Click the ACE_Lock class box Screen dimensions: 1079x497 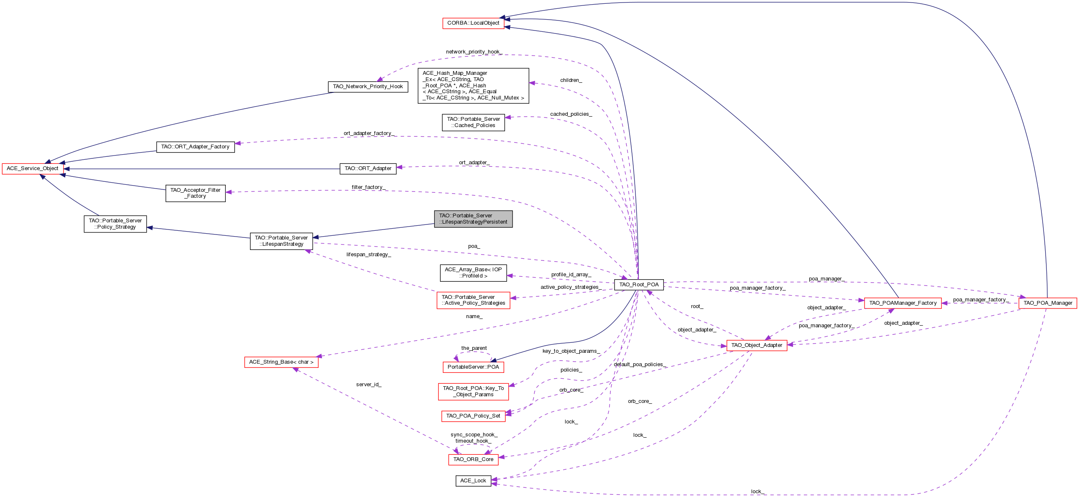tap(473, 480)
